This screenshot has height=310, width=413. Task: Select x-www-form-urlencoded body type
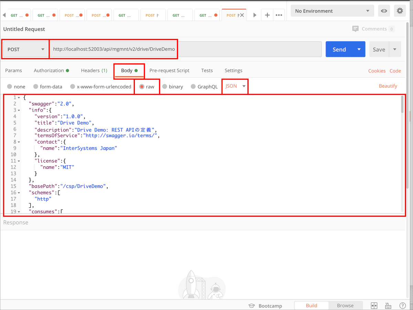100,87
